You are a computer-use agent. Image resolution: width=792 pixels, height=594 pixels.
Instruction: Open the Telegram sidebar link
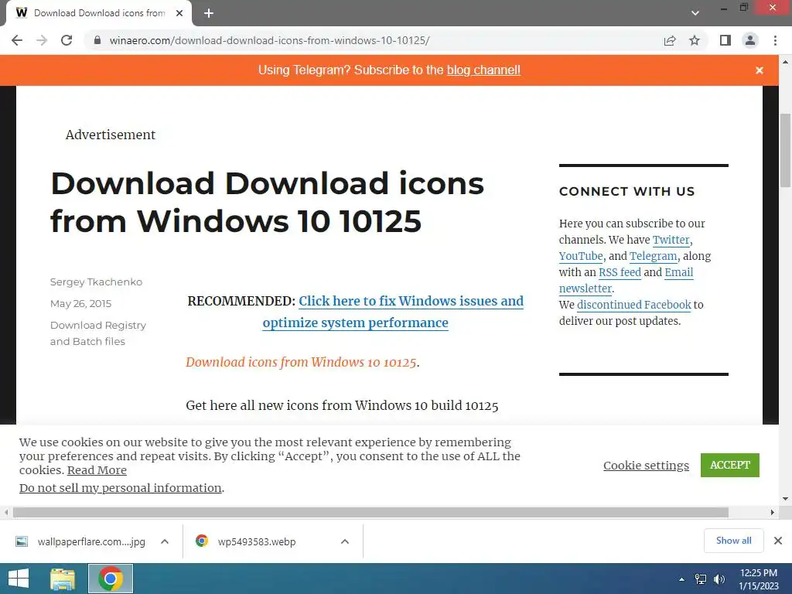653,256
